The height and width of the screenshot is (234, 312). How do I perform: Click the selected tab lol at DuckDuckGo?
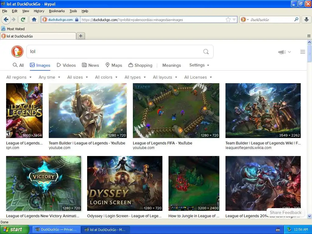click(x=38, y=36)
